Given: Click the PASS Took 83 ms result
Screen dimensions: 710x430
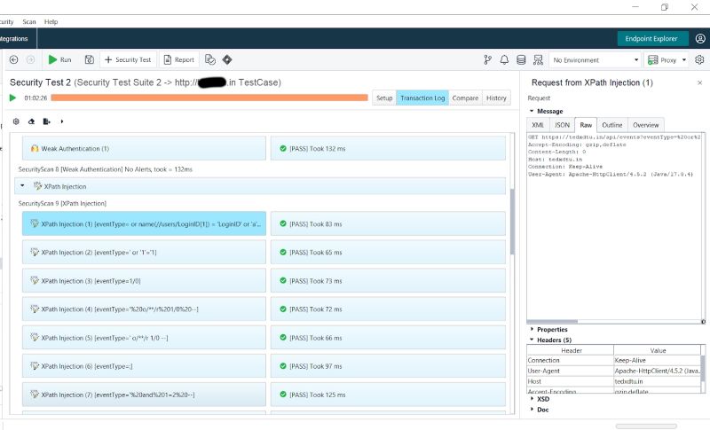Looking at the screenshot, I should (388, 223).
